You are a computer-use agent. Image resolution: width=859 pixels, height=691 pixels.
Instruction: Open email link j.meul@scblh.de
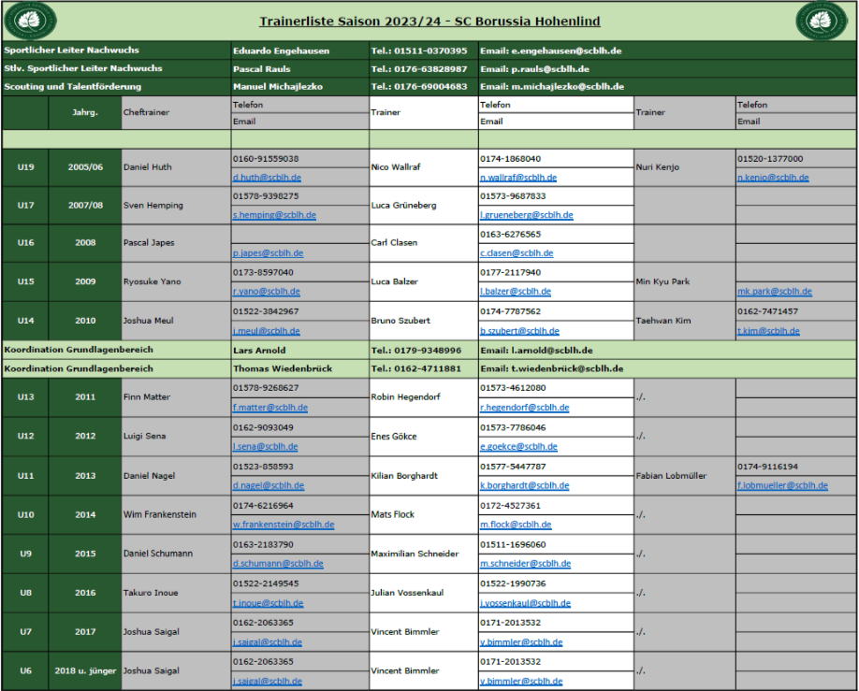[267, 331]
